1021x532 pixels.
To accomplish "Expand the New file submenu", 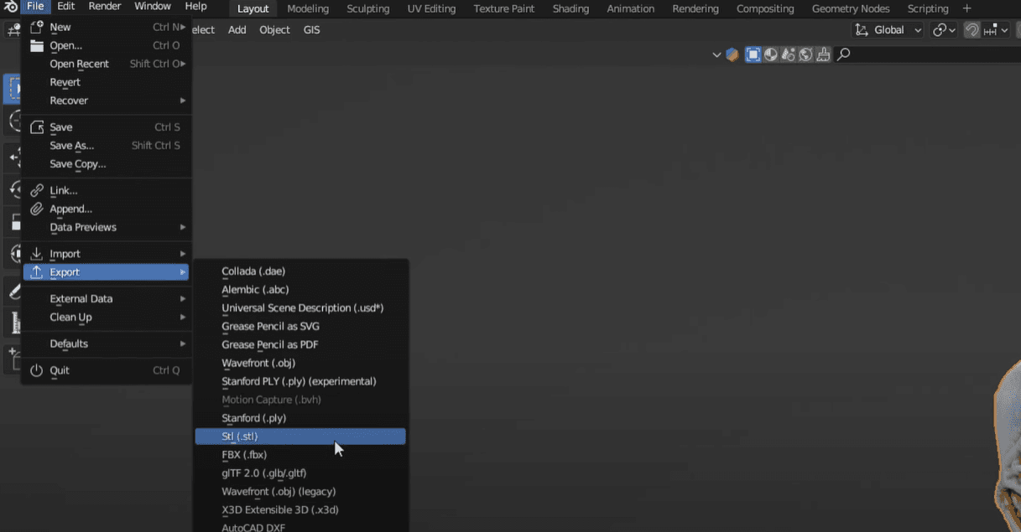I will tap(107, 27).
